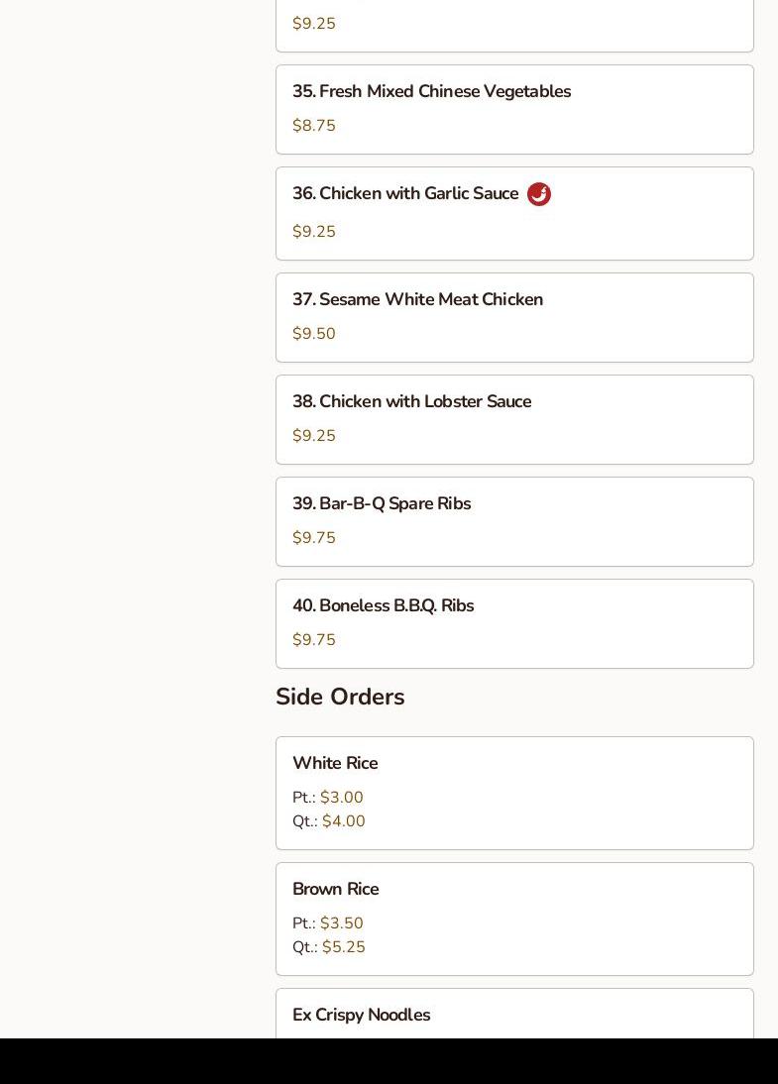This screenshot has width=778, height=1084.
Task: Click the Side Orders section heading
Action: point(340,698)
